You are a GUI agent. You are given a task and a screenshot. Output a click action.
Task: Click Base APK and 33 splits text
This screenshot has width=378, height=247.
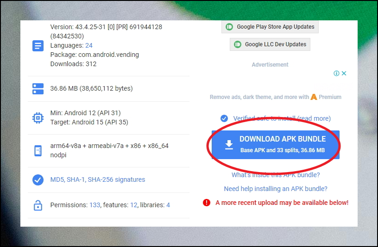tap(282, 150)
